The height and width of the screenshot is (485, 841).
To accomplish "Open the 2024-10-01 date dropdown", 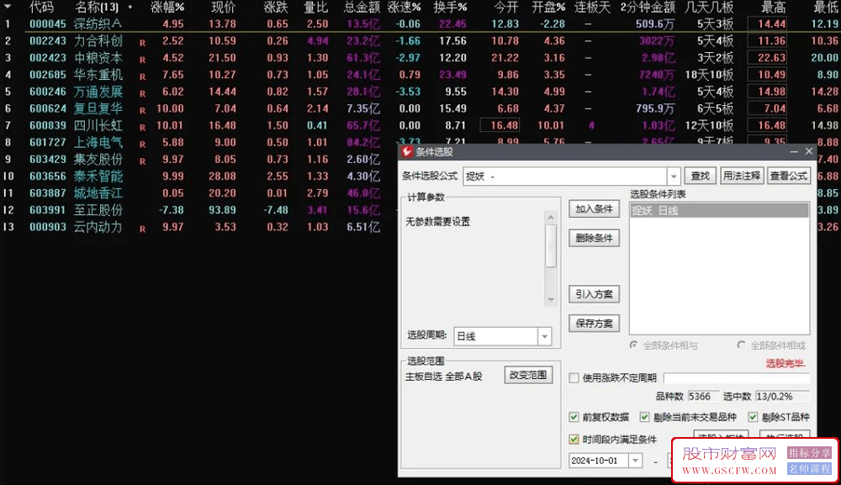I will coord(635,461).
